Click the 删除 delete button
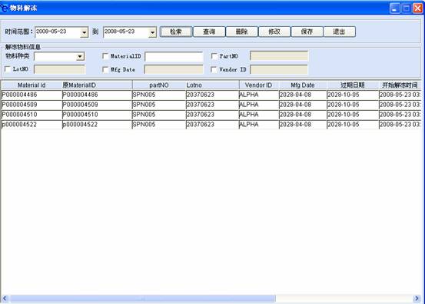Viewport: 425px width, 304px height. [x=241, y=32]
